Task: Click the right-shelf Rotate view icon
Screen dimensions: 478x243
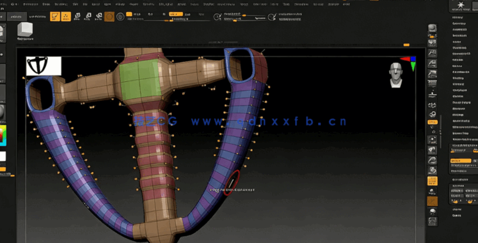Action: point(433,171)
